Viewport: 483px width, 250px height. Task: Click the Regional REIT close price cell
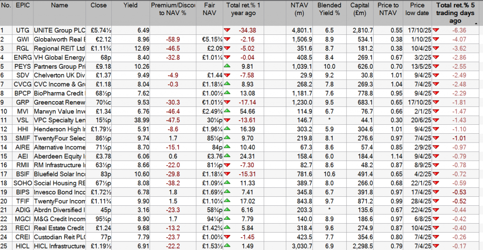pyautogui.click(x=101, y=48)
